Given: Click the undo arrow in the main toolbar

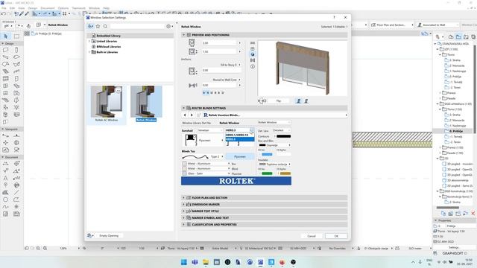Looking at the screenshot, I should pos(4,13).
